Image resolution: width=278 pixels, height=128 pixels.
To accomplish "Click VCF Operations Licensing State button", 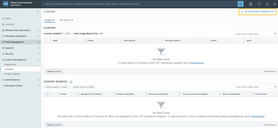I will [257, 11].
